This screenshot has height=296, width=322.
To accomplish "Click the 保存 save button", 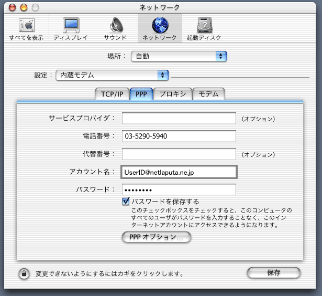I will [x=273, y=272].
